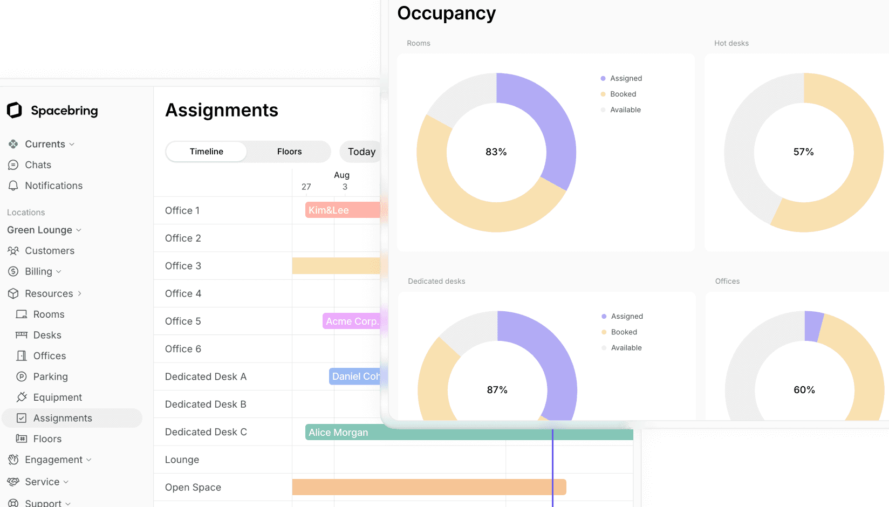Select the Rooms icon under Resources
Image resolution: width=889 pixels, height=507 pixels.
(22, 314)
